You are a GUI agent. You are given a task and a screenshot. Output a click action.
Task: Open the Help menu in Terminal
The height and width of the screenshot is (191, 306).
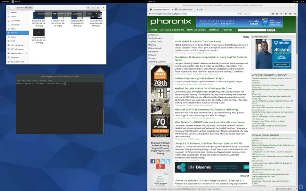coord(50,80)
